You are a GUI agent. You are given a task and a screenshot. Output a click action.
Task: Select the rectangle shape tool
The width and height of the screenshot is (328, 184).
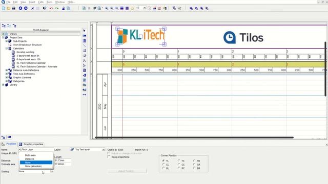point(84,51)
